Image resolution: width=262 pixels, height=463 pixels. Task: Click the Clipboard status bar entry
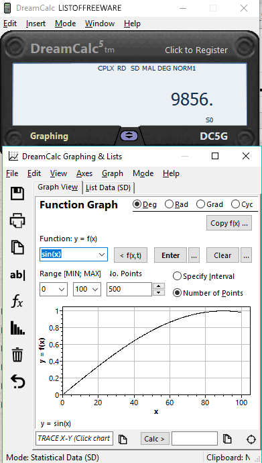[x=228, y=458]
